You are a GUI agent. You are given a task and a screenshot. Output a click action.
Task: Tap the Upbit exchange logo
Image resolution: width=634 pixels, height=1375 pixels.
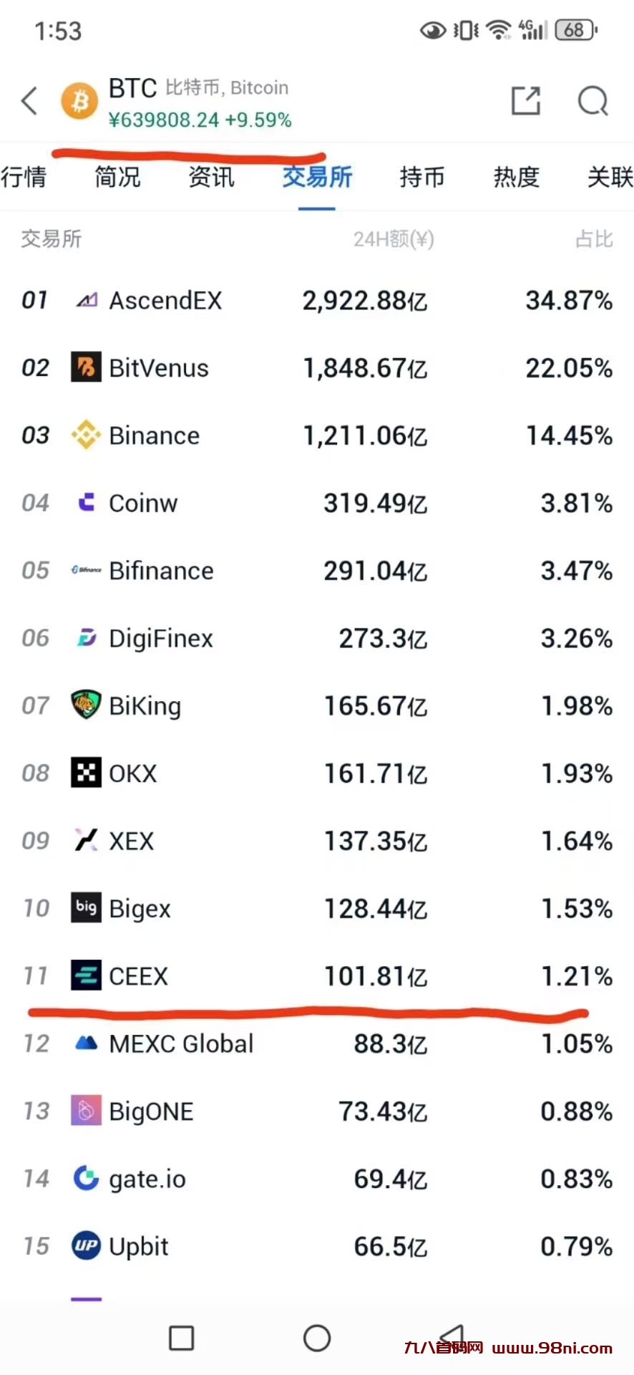(x=86, y=1246)
